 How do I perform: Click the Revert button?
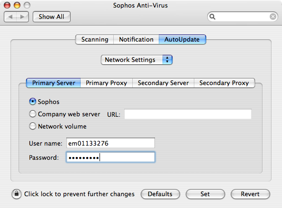(x=250, y=194)
